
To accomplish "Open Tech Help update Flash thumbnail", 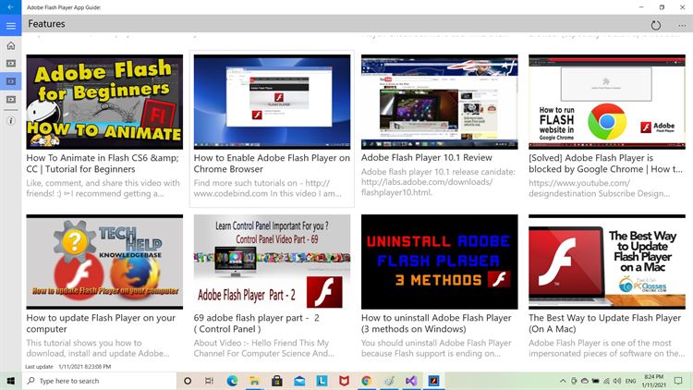I will coord(104,262).
